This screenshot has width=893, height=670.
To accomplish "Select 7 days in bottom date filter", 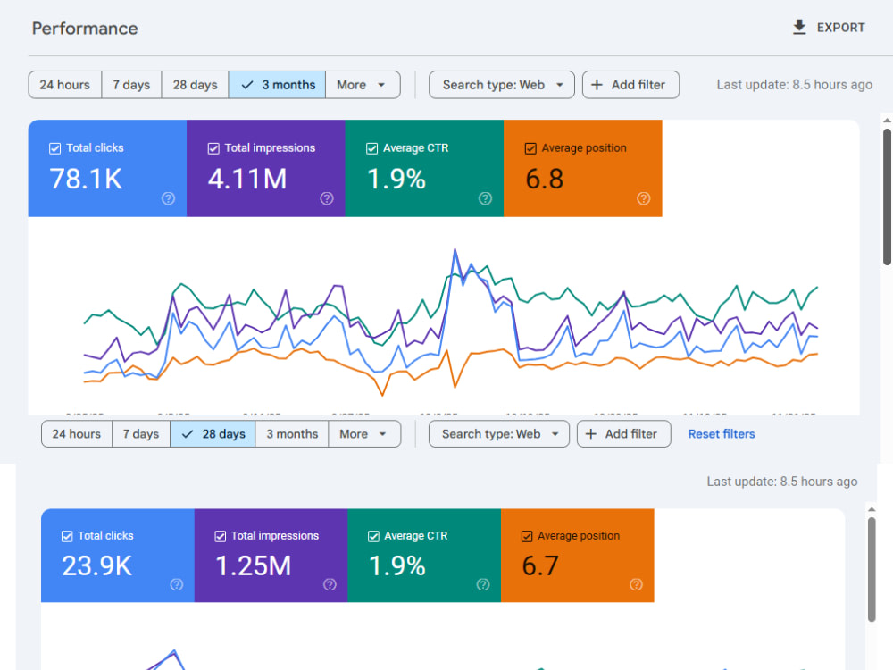I will [141, 434].
